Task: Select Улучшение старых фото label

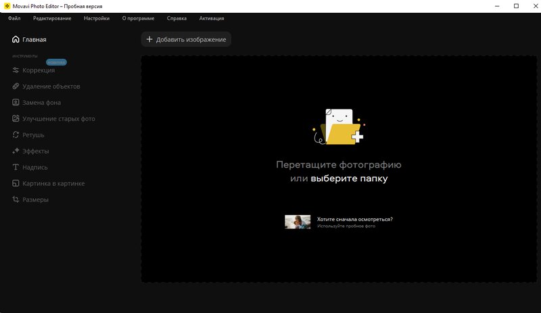Action: (59, 119)
